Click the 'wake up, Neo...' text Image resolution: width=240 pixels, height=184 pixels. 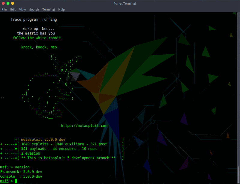(39, 29)
